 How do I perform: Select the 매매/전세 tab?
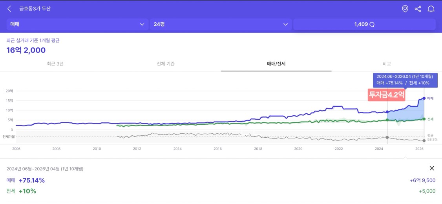click(x=276, y=64)
